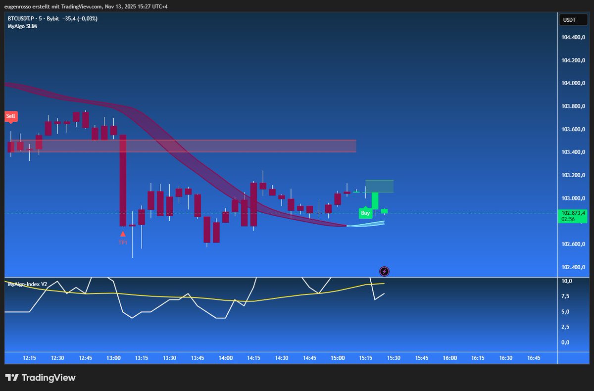The image size is (594, 391).
Task: Click price level 104.200,0 on the axis
Action: (x=573, y=60)
